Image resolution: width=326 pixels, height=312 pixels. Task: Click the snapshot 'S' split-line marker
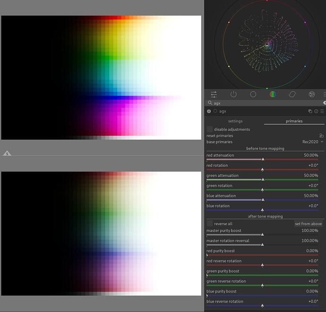7,153
